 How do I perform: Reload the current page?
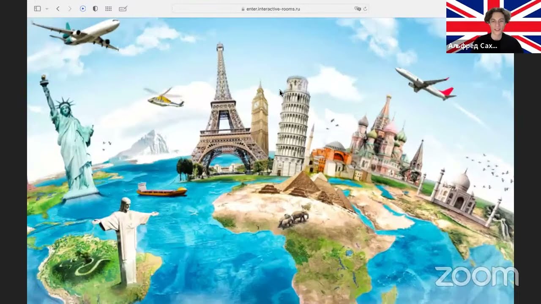365,9
